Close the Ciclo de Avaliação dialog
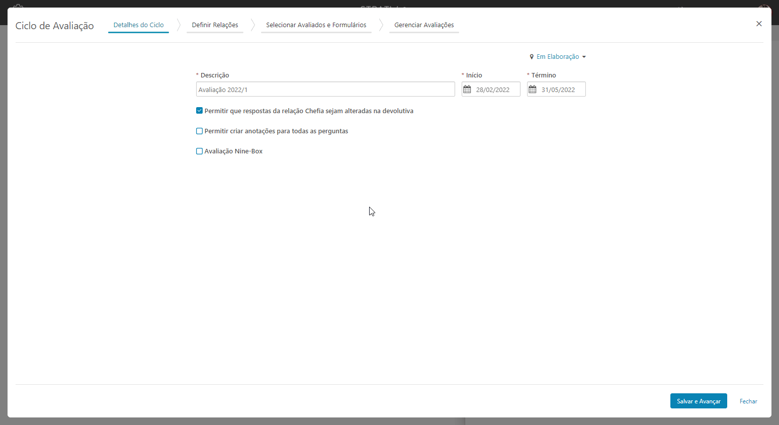 [x=759, y=24]
